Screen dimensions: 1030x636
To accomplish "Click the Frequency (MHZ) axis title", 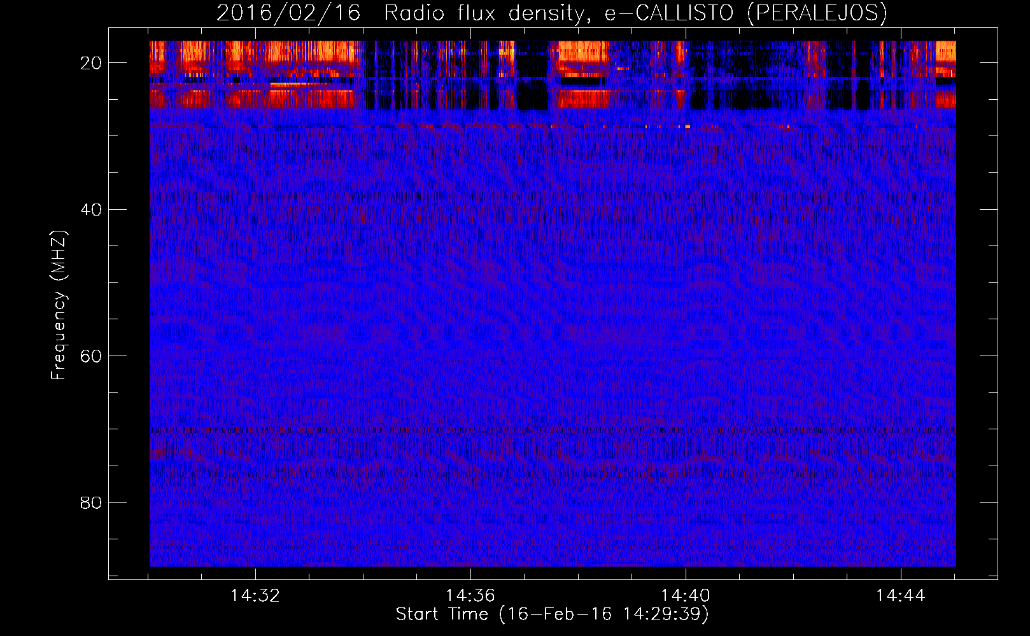I will pyautogui.click(x=59, y=305).
